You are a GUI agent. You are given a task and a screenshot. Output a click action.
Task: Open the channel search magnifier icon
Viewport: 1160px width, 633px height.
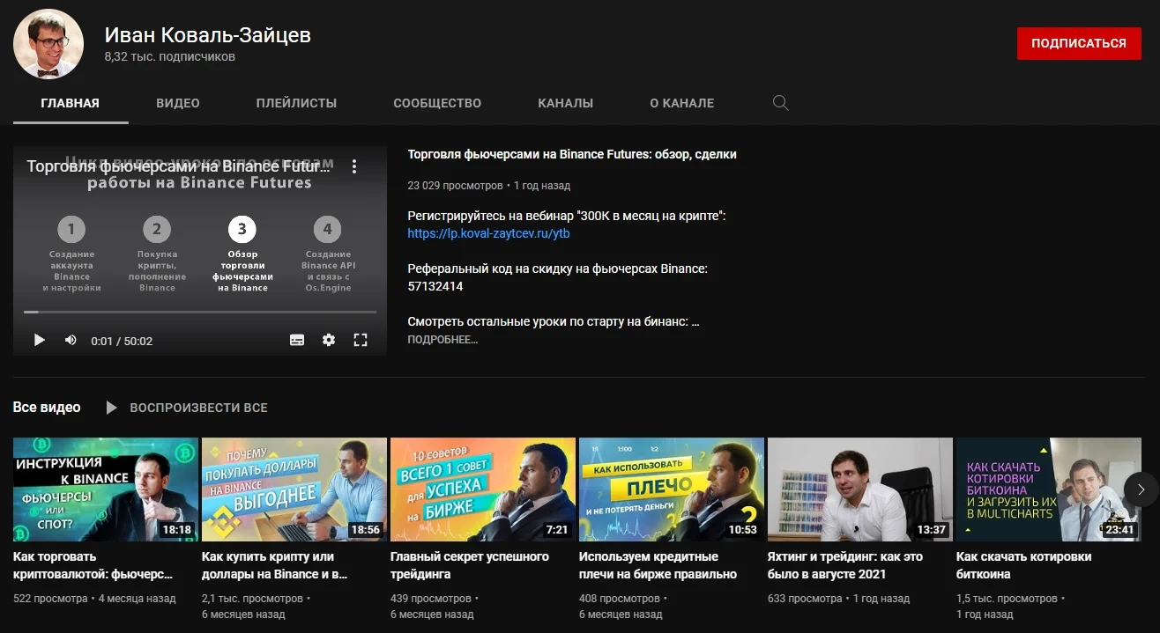(780, 103)
